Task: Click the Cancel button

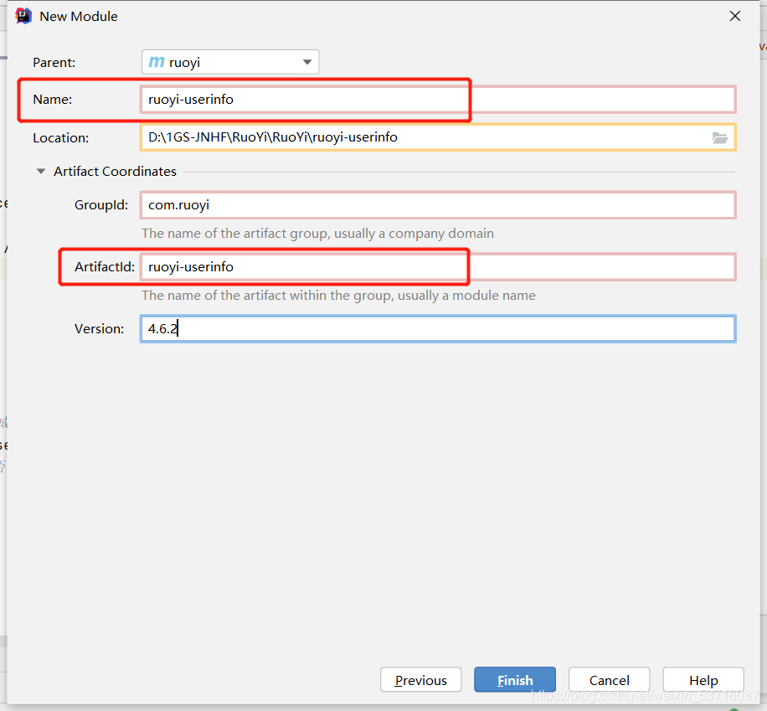Action: (x=609, y=680)
